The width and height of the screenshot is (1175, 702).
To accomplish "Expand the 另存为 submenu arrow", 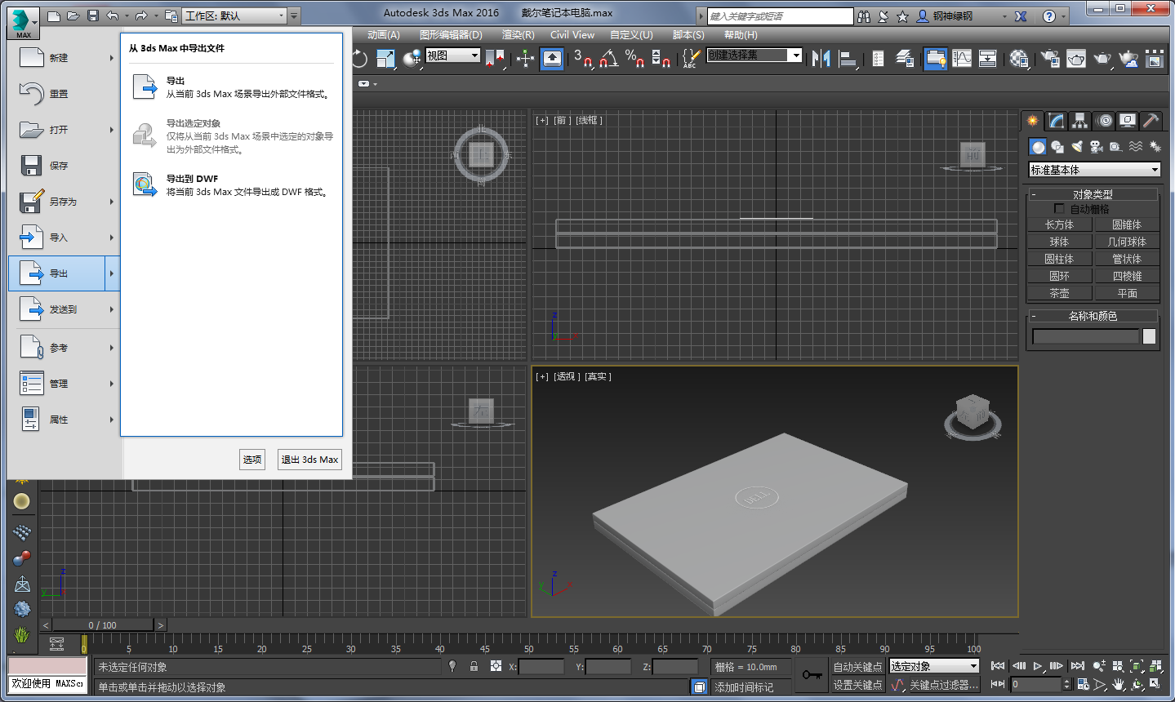I will 112,202.
